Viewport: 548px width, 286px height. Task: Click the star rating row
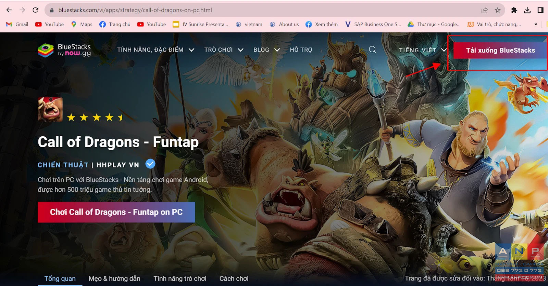pyautogui.click(x=95, y=118)
